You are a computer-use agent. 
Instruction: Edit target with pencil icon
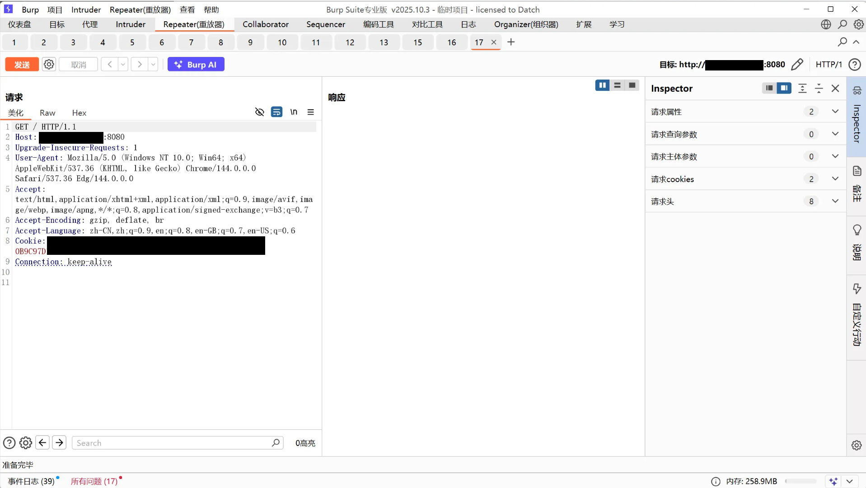797,65
